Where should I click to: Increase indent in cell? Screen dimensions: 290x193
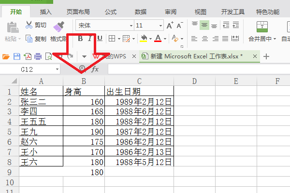(x=236, y=25)
